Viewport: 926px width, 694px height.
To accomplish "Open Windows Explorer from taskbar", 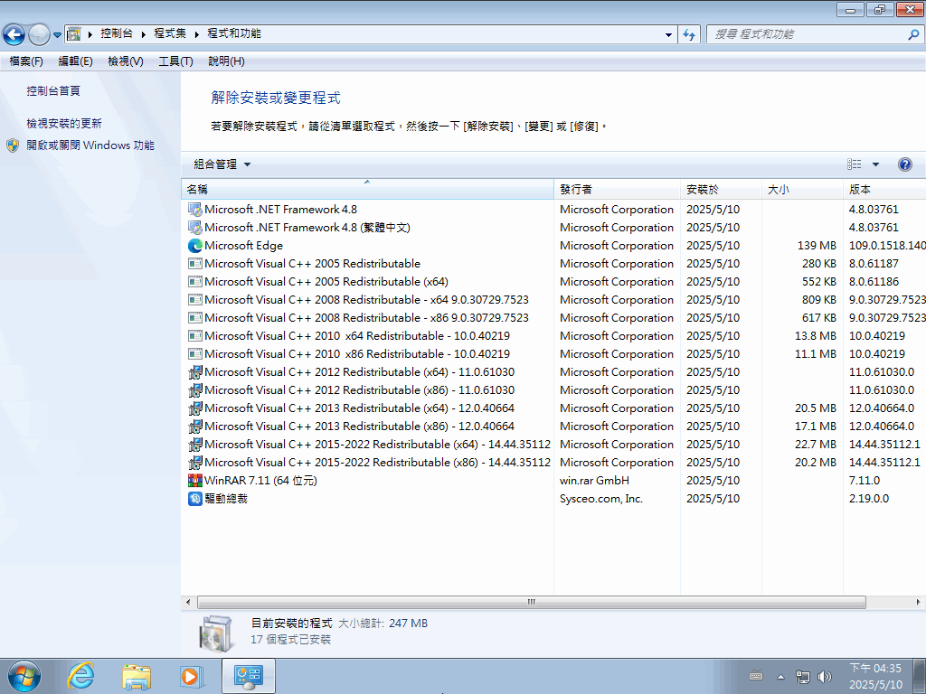I will (137, 676).
